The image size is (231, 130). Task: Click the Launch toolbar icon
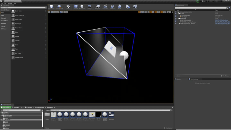point(135,7)
